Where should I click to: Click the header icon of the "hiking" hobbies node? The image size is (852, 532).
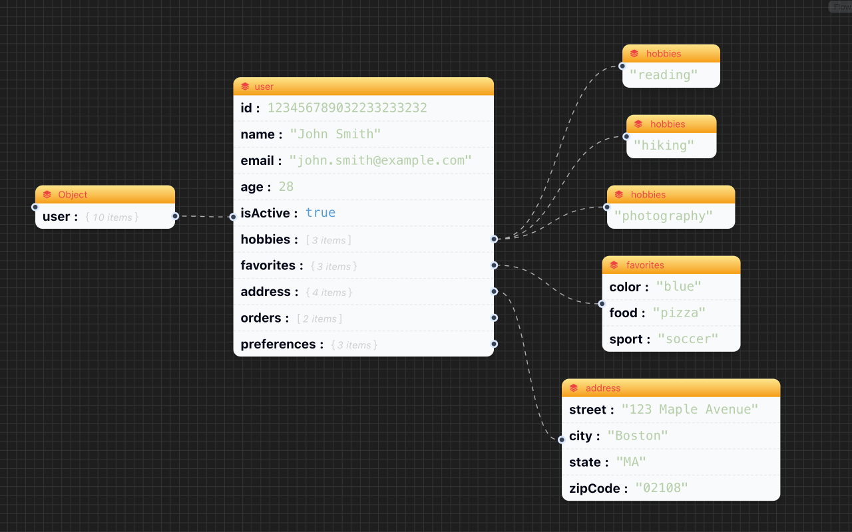[x=638, y=124]
